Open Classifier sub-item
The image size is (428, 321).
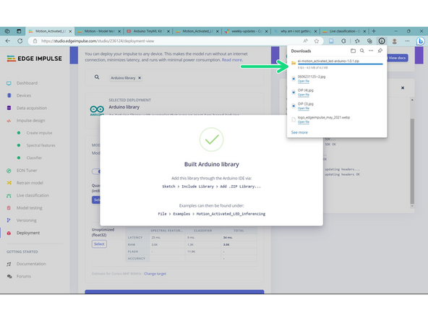34,158
